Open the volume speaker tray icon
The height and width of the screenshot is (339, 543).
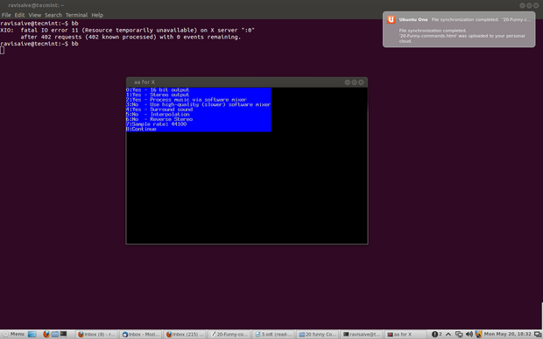pyautogui.click(x=469, y=334)
